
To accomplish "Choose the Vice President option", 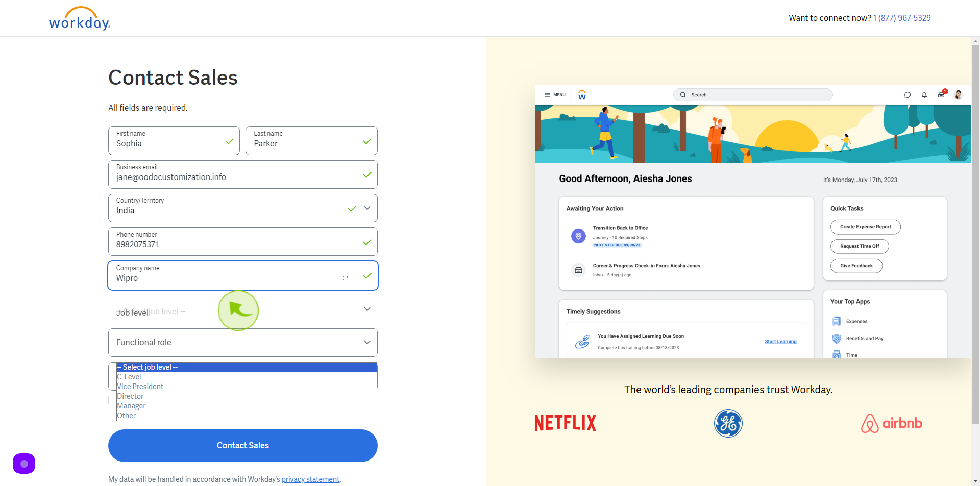I will coord(247,387).
